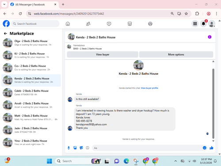Click the voice clip microphone icon

point(69,148)
